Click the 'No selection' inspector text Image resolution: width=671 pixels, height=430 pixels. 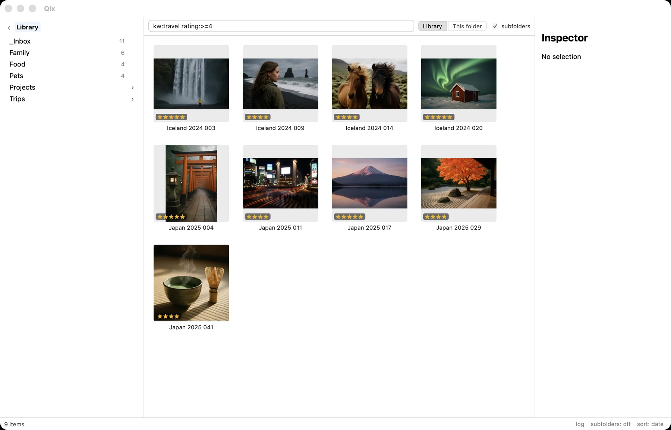561,57
